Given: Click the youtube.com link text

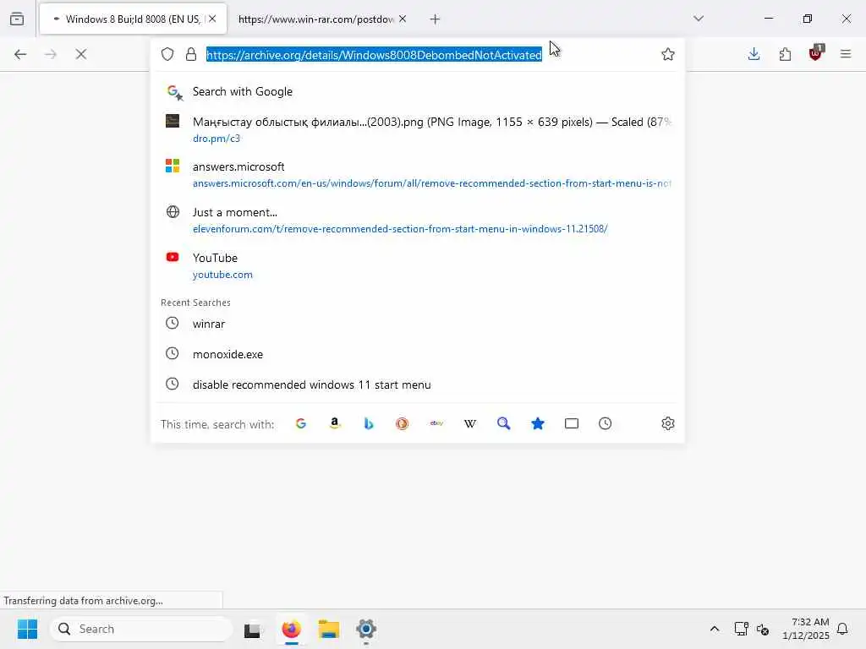Looking at the screenshot, I should (x=222, y=275).
